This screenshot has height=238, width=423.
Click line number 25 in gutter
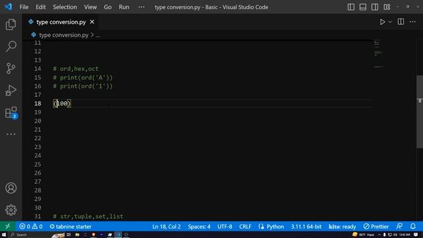click(38, 164)
